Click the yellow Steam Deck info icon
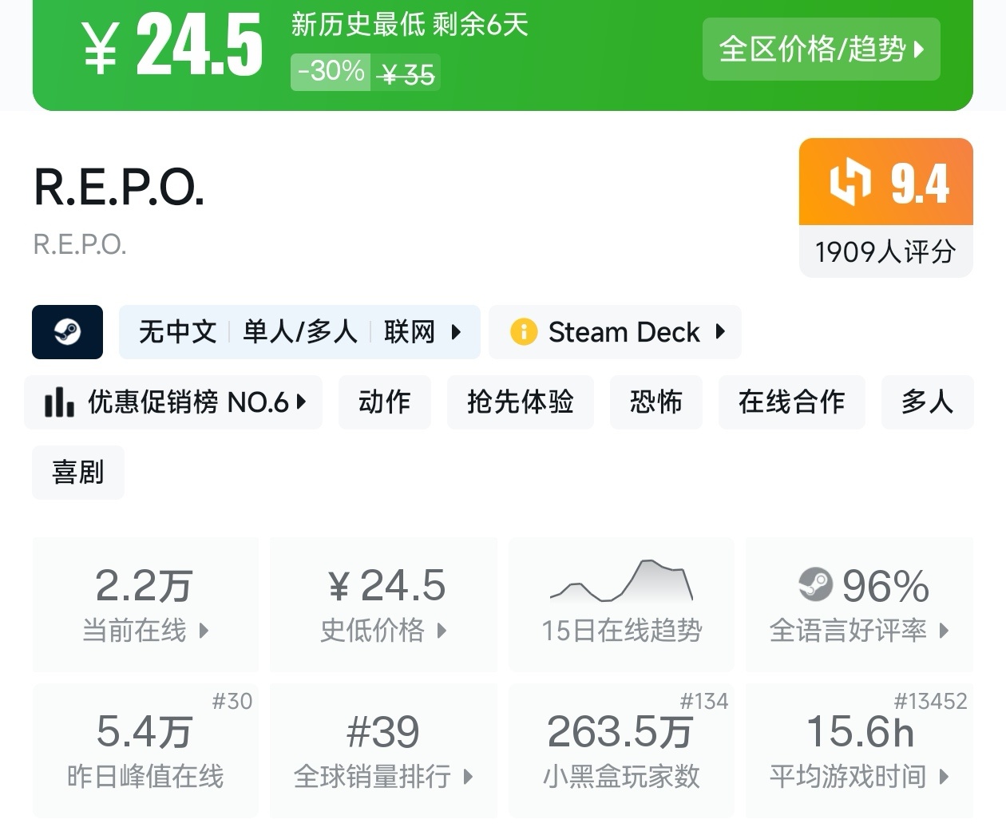Screen dimensions: 1006x835 (524, 331)
